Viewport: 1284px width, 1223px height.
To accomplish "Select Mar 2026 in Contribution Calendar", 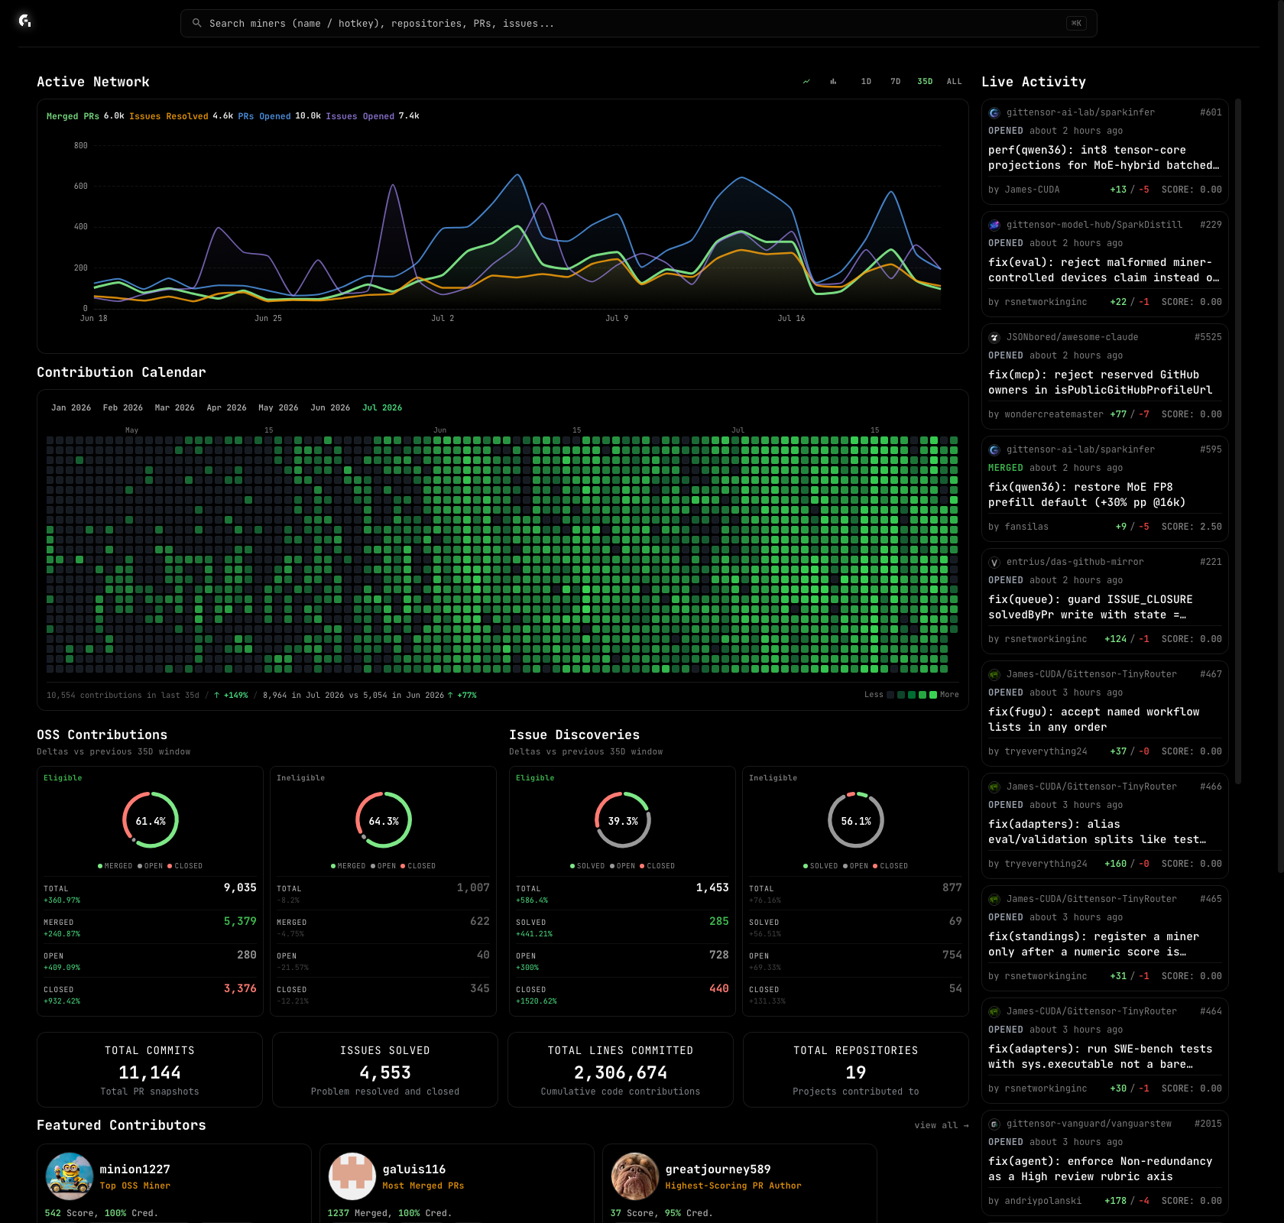I will tap(175, 407).
